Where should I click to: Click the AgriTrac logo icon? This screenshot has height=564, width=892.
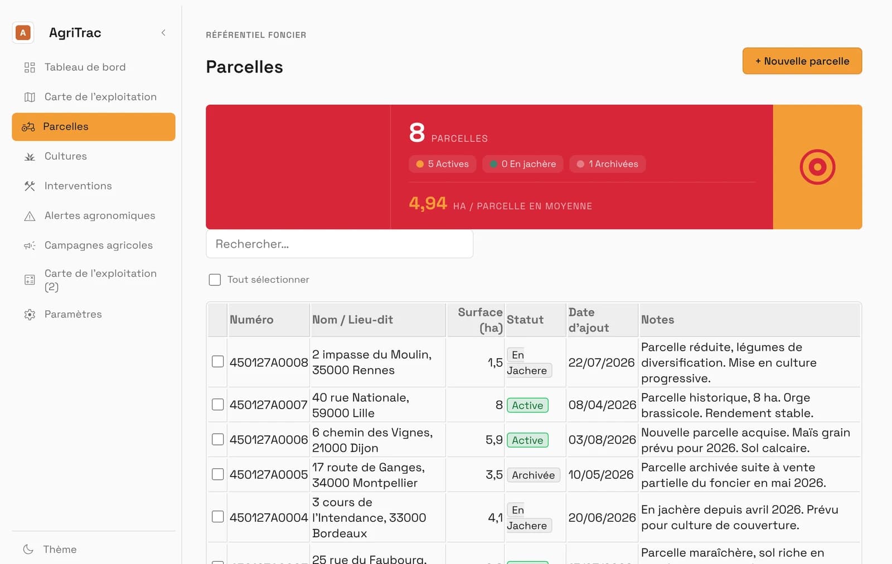click(x=23, y=33)
